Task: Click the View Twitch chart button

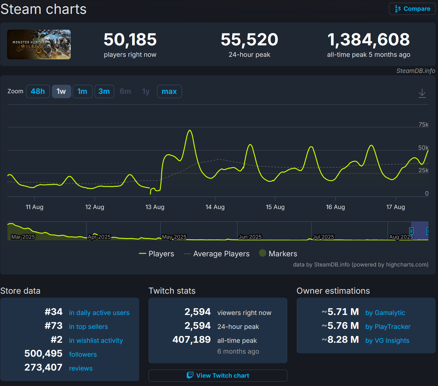Action: point(218,375)
